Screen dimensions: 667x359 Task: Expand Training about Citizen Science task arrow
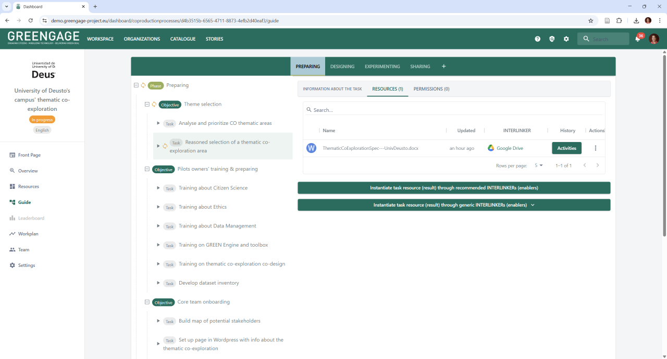pyautogui.click(x=158, y=188)
